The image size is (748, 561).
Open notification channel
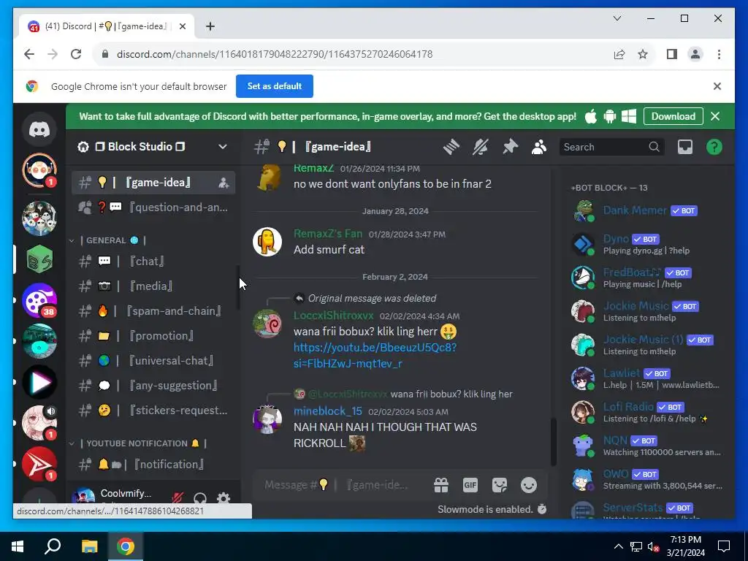[153, 465]
